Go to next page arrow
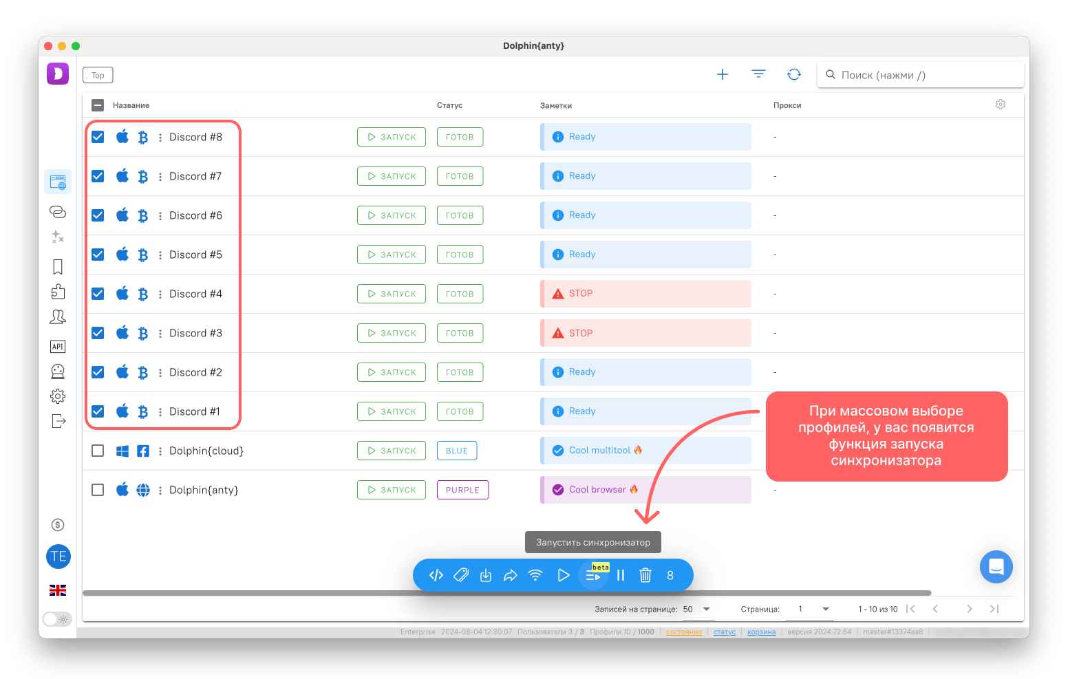Viewport: 1068px width, 679px height. click(970, 609)
